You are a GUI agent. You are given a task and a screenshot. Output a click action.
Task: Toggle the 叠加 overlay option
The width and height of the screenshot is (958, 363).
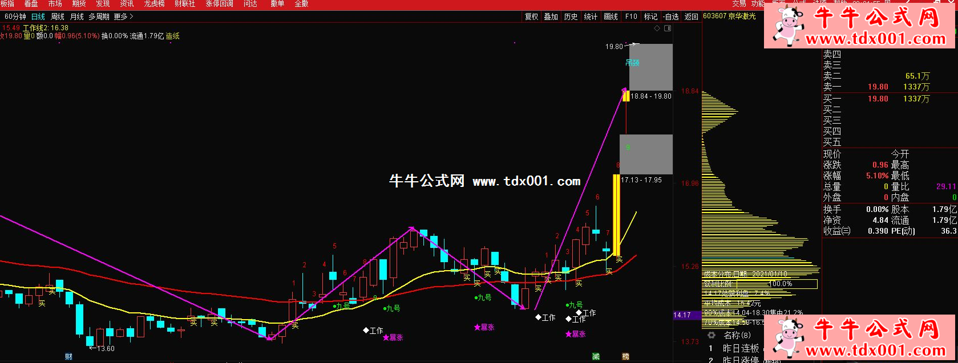click(x=551, y=17)
